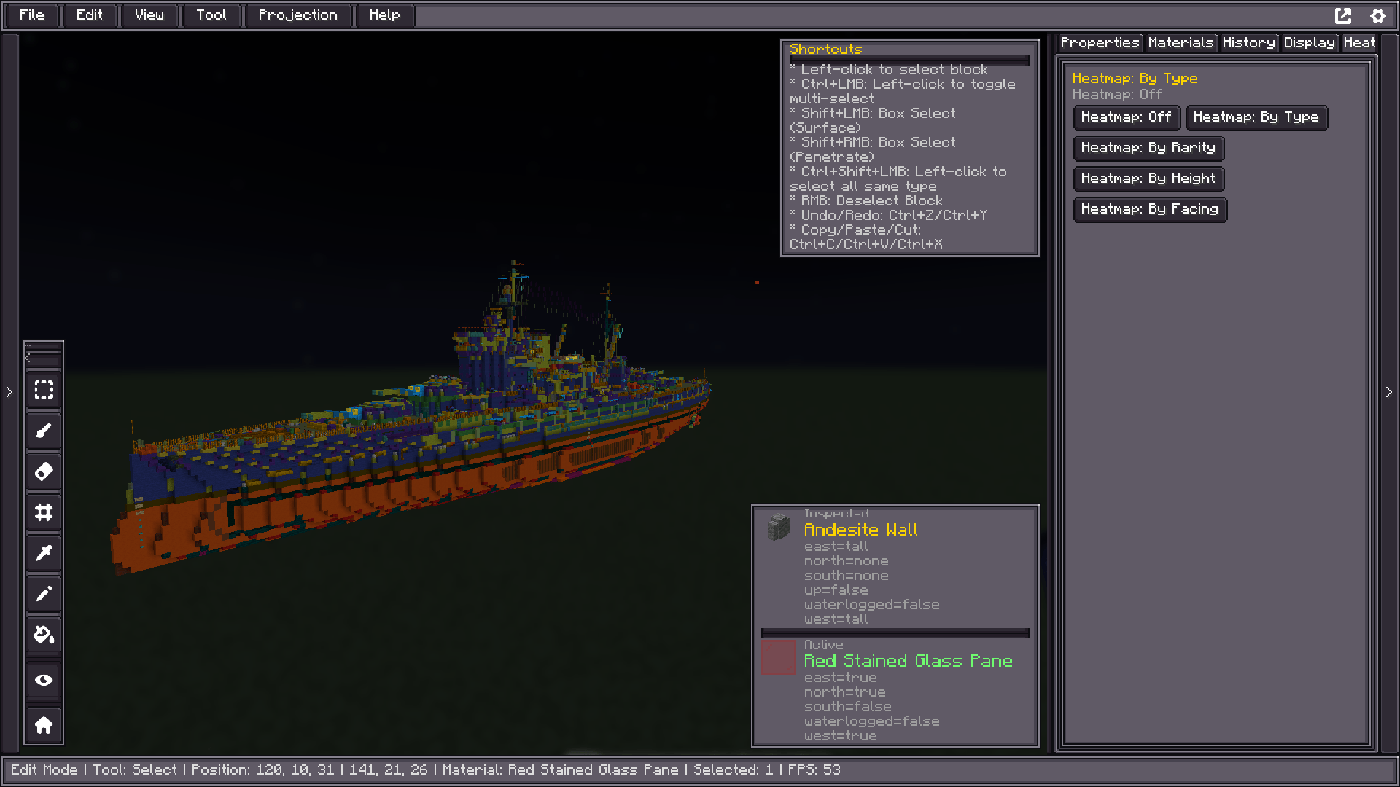Click status bar FPS: 53 readout
Image resolution: width=1400 pixels, height=787 pixels.
(814, 770)
